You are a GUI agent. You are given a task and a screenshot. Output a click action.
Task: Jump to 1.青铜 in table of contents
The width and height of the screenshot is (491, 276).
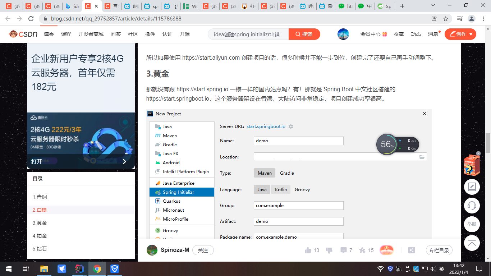click(40, 197)
